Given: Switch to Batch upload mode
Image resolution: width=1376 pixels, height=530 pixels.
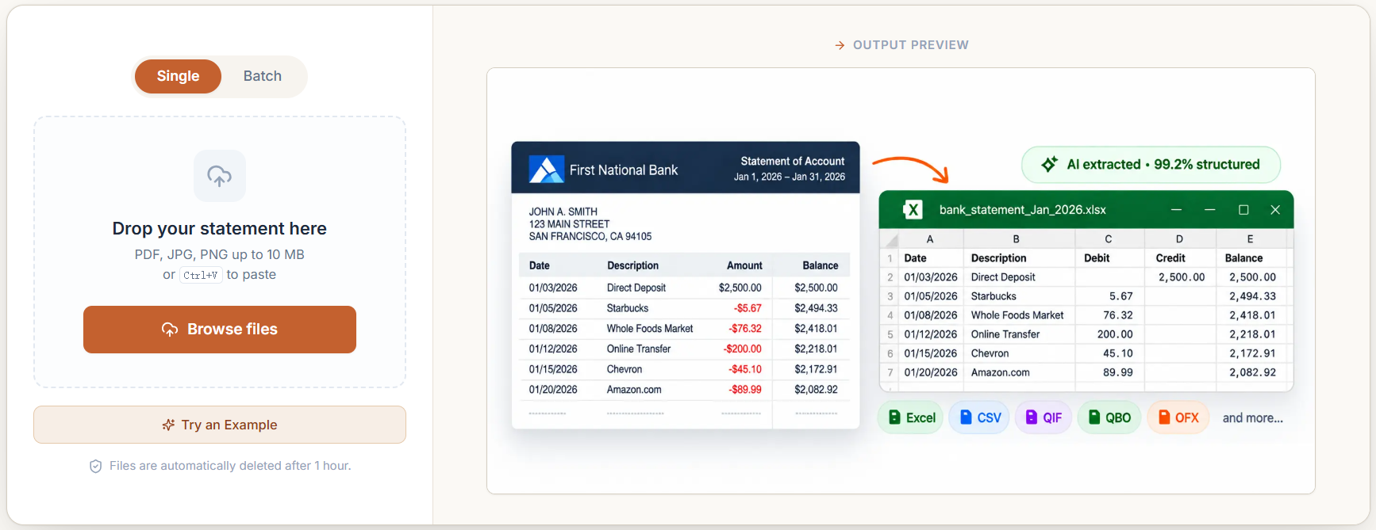Looking at the screenshot, I should (262, 76).
